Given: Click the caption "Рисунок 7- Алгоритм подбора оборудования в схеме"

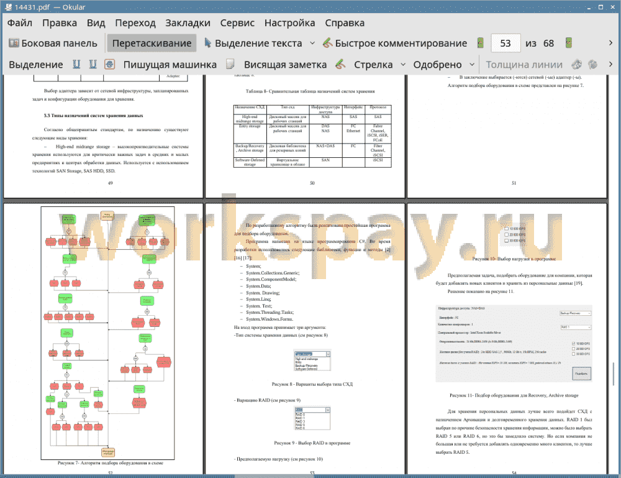Looking at the screenshot, I should coord(110,462).
